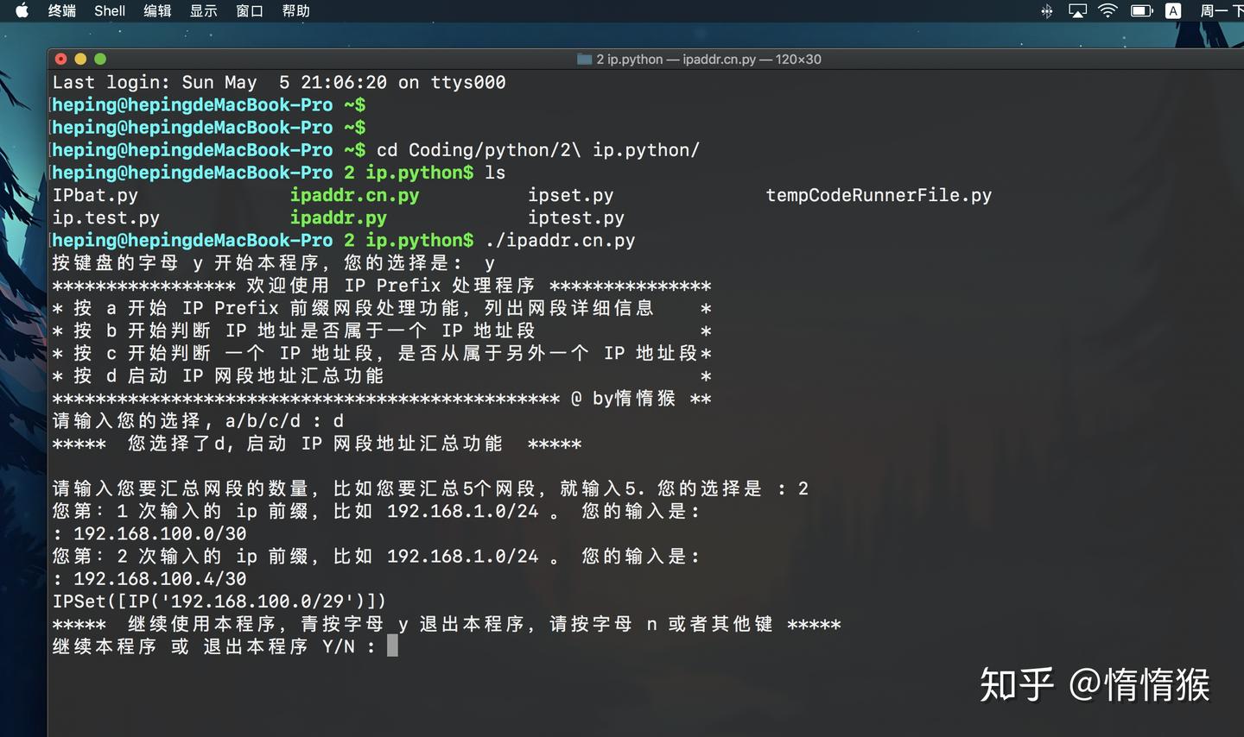Open the 显示 (View) menu
This screenshot has width=1244, height=737.
pos(204,11)
